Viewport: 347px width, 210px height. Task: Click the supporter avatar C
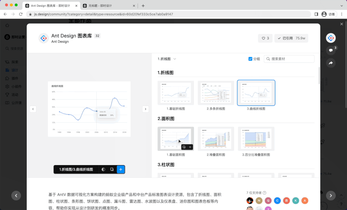(277, 200)
